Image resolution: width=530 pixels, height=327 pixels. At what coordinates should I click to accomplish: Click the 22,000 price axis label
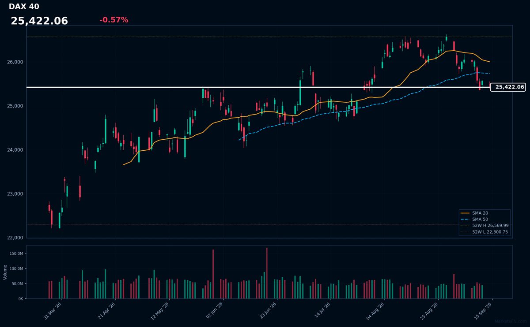click(x=15, y=238)
